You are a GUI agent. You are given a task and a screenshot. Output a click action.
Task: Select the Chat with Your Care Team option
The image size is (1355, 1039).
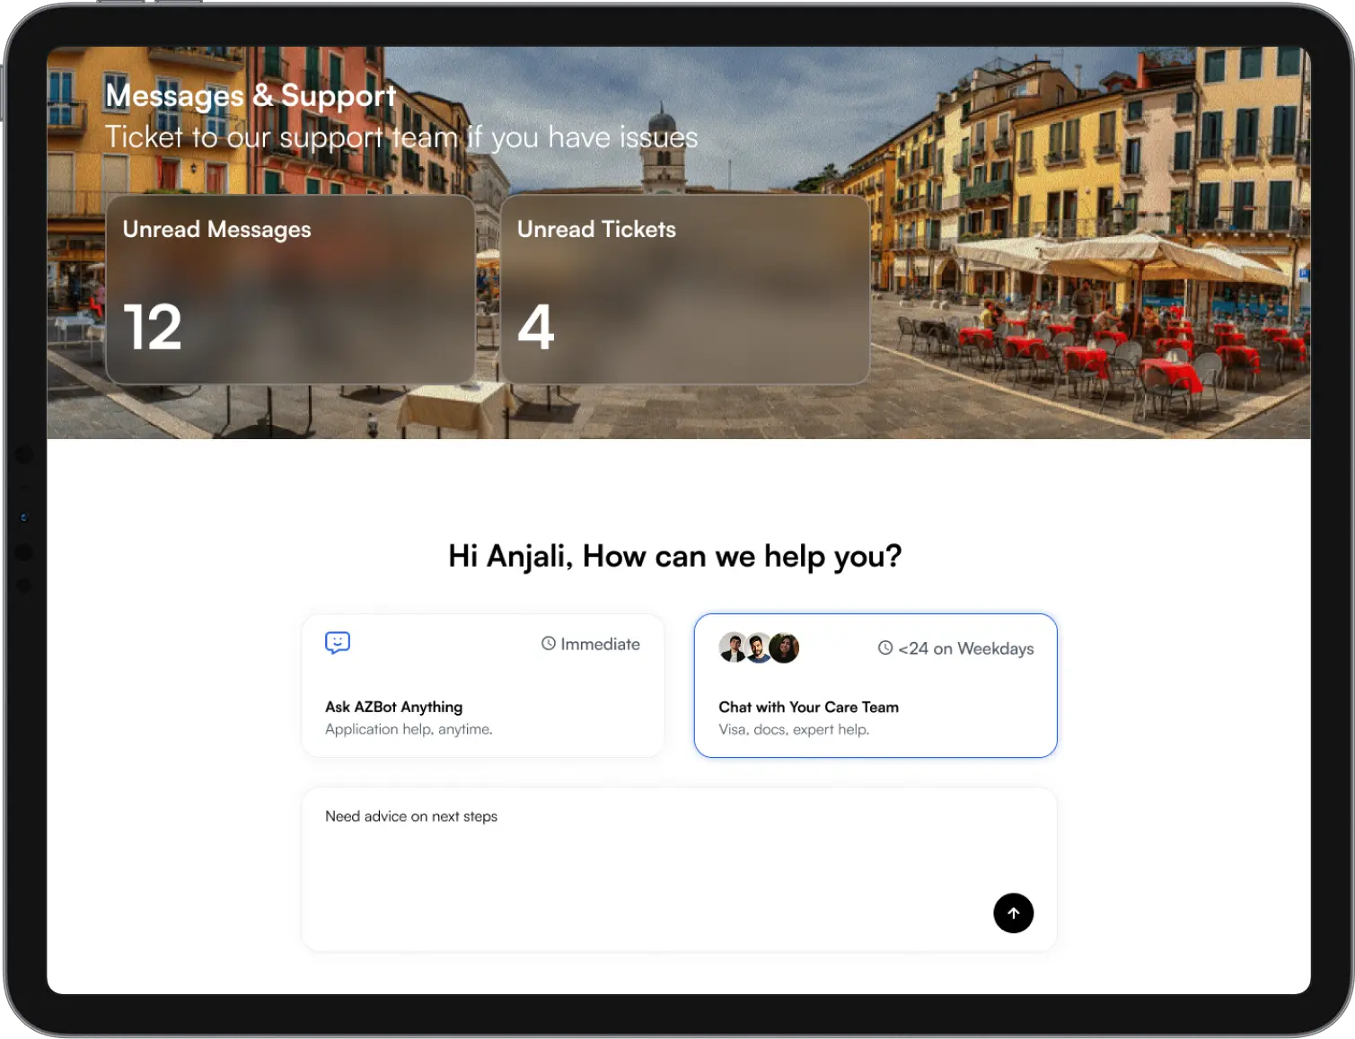tap(875, 685)
